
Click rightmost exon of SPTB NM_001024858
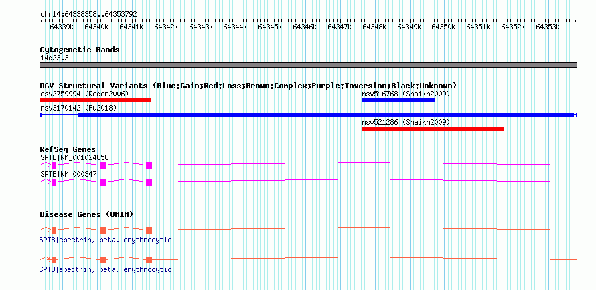click(x=149, y=165)
